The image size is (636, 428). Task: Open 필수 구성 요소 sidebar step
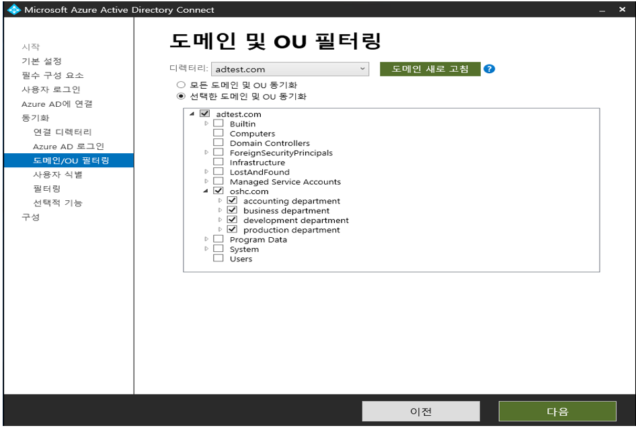[x=52, y=75]
